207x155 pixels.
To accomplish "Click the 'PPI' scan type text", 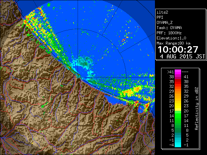I will [x=160, y=17].
